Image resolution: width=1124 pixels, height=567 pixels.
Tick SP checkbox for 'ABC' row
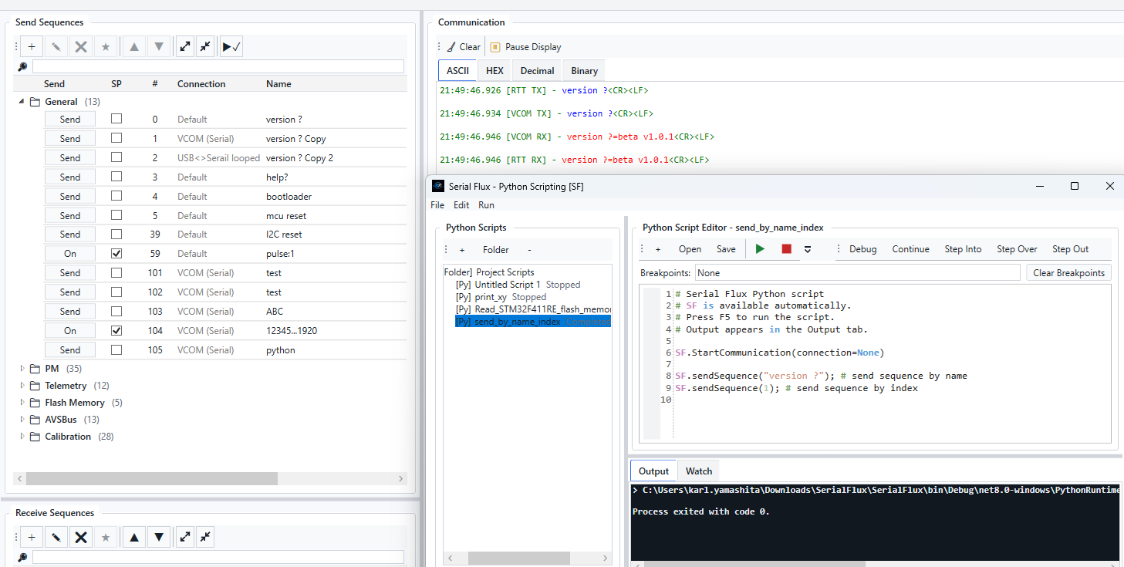(x=116, y=311)
